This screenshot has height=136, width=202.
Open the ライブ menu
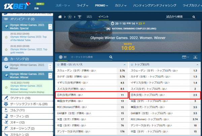82,5
